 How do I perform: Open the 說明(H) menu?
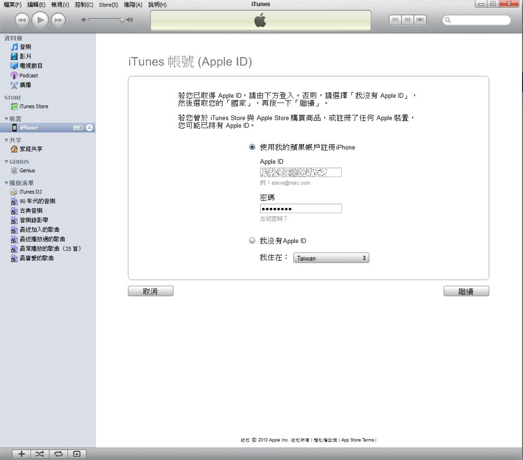click(157, 5)
